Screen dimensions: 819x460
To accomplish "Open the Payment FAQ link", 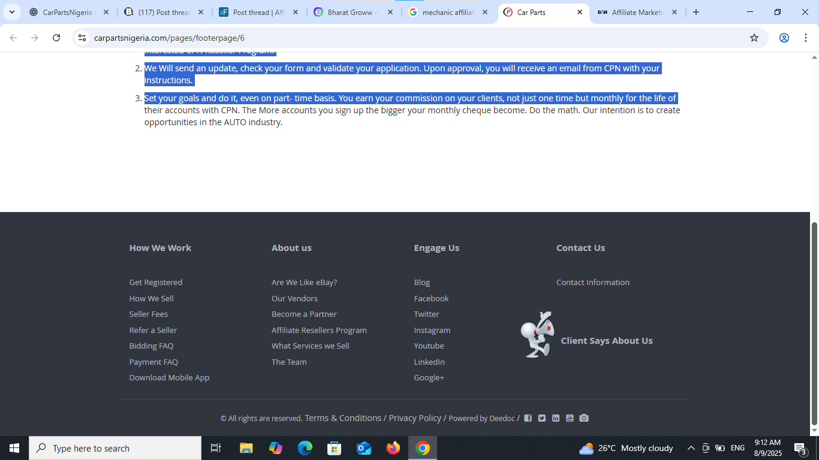I will (153, 362).
